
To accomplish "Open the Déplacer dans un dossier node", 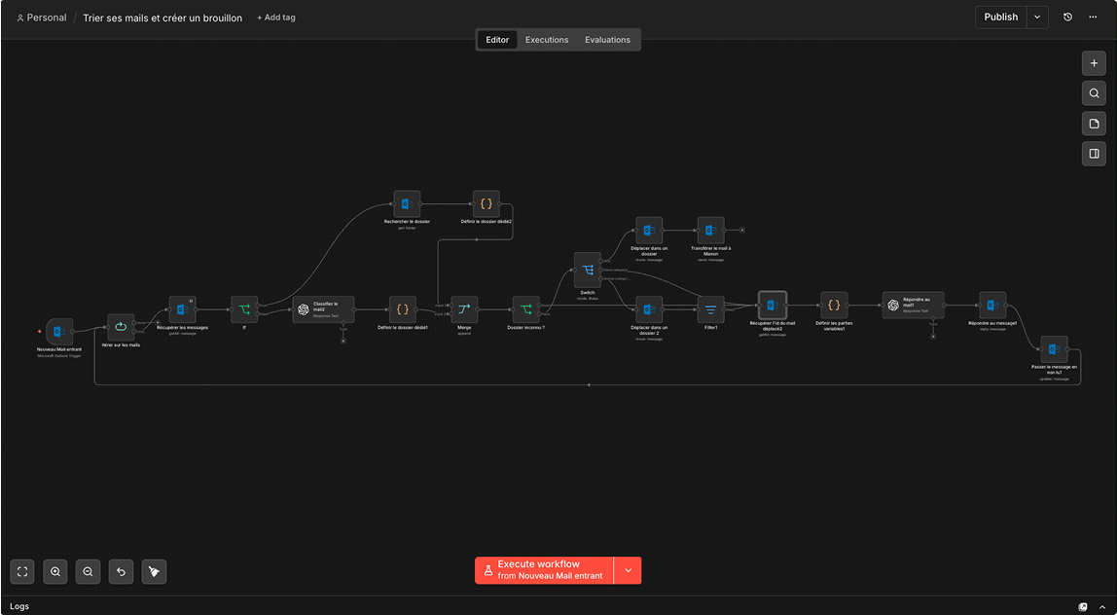I will click(649, 231).
